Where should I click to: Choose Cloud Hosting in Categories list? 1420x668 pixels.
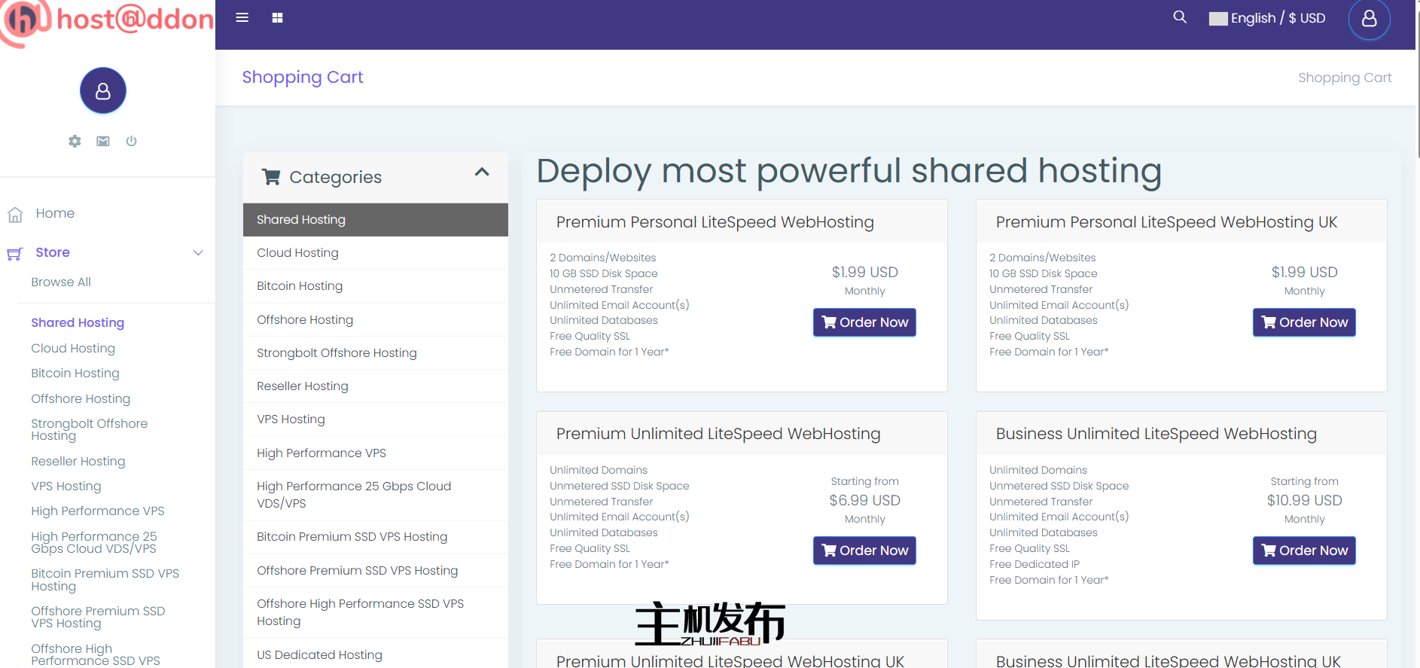[x=376, y=252]
